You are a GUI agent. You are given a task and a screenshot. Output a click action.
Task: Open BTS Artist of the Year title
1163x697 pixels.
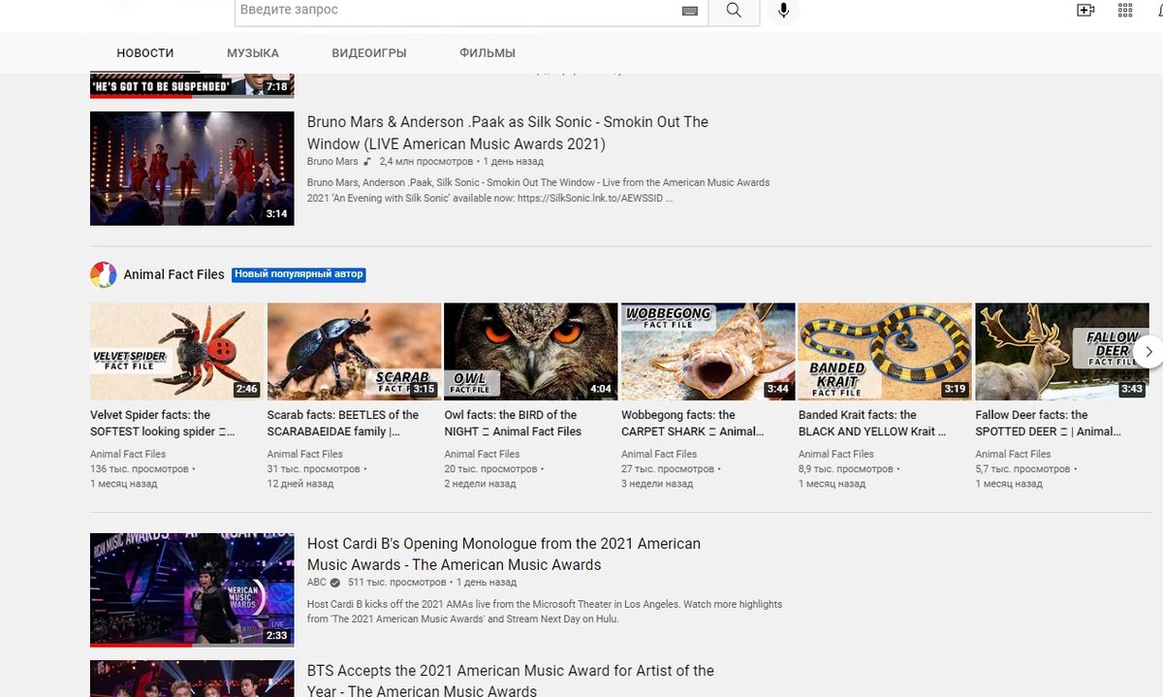pyautogui.click(x=511, y=681)
